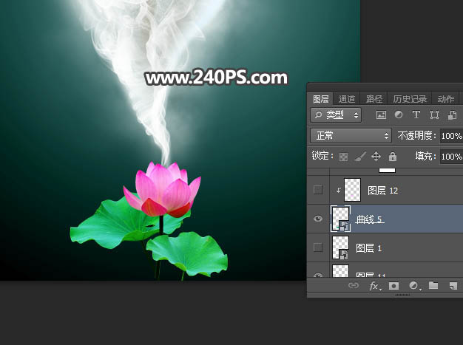Image resolution: width=463 pixels, height=345 pixels.
Task: Click lock image pixels brush icon
Action: (359, 157)
